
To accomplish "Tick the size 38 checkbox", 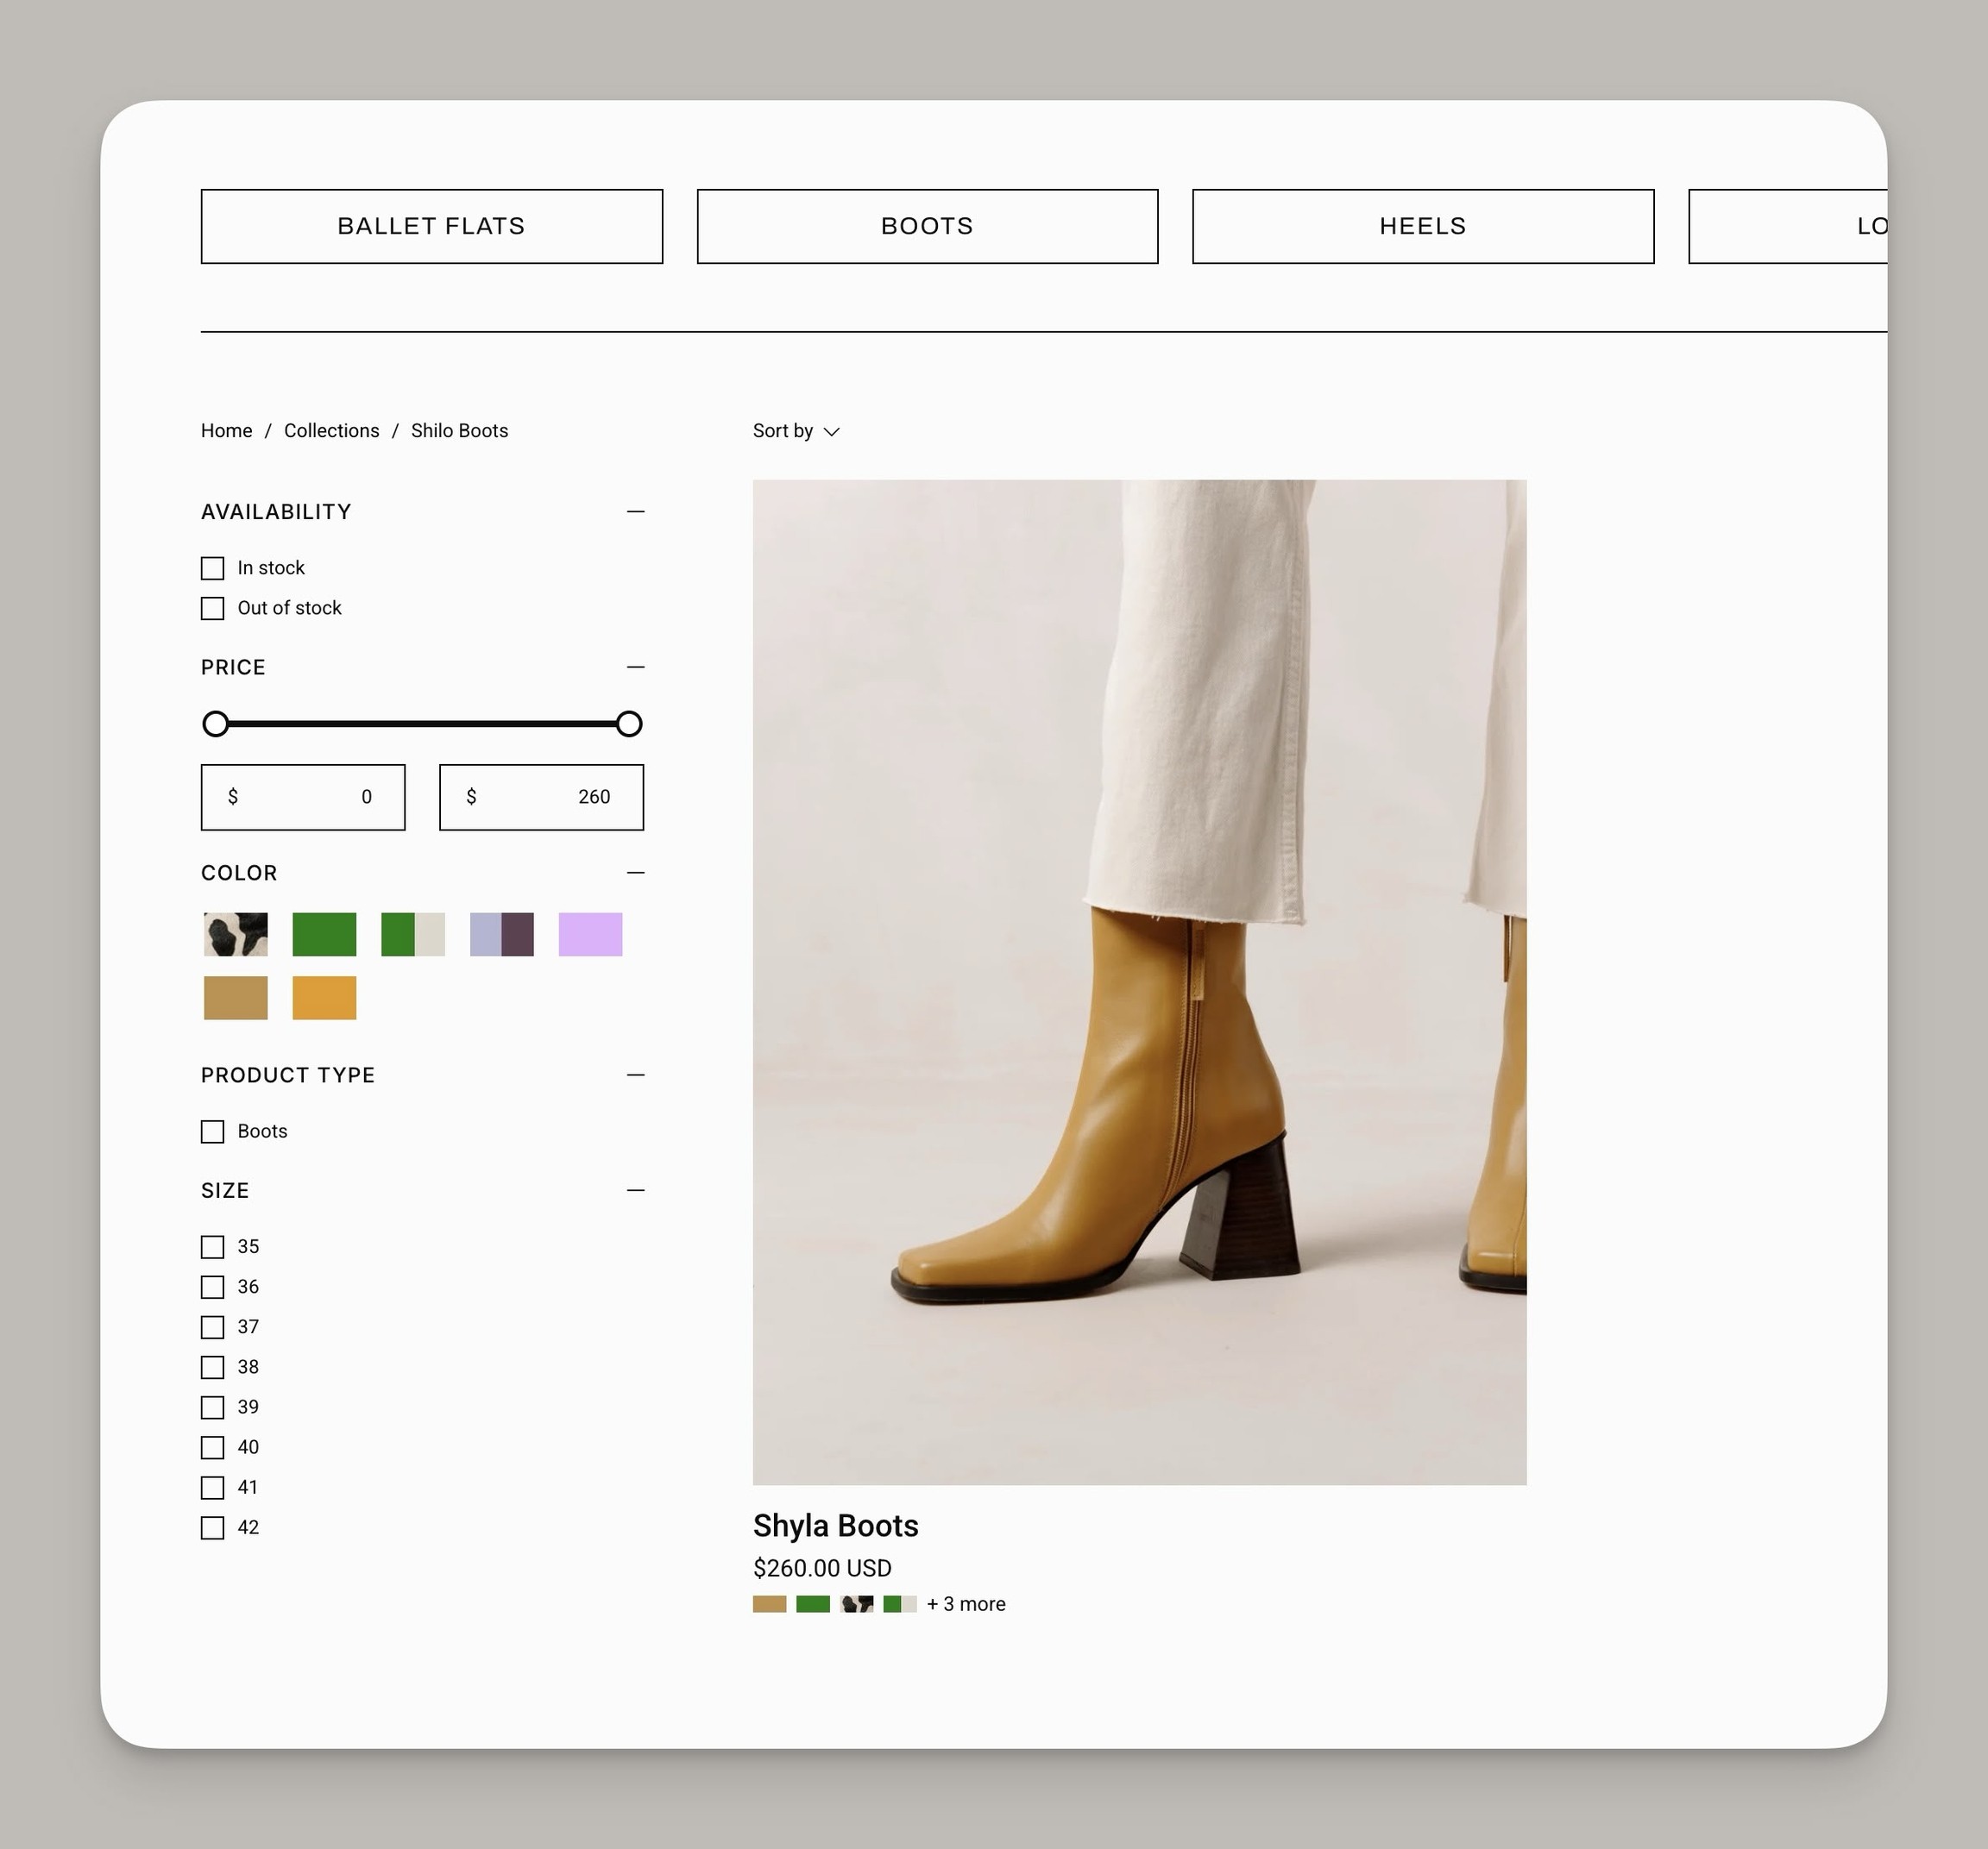I will coord(212,1367).
